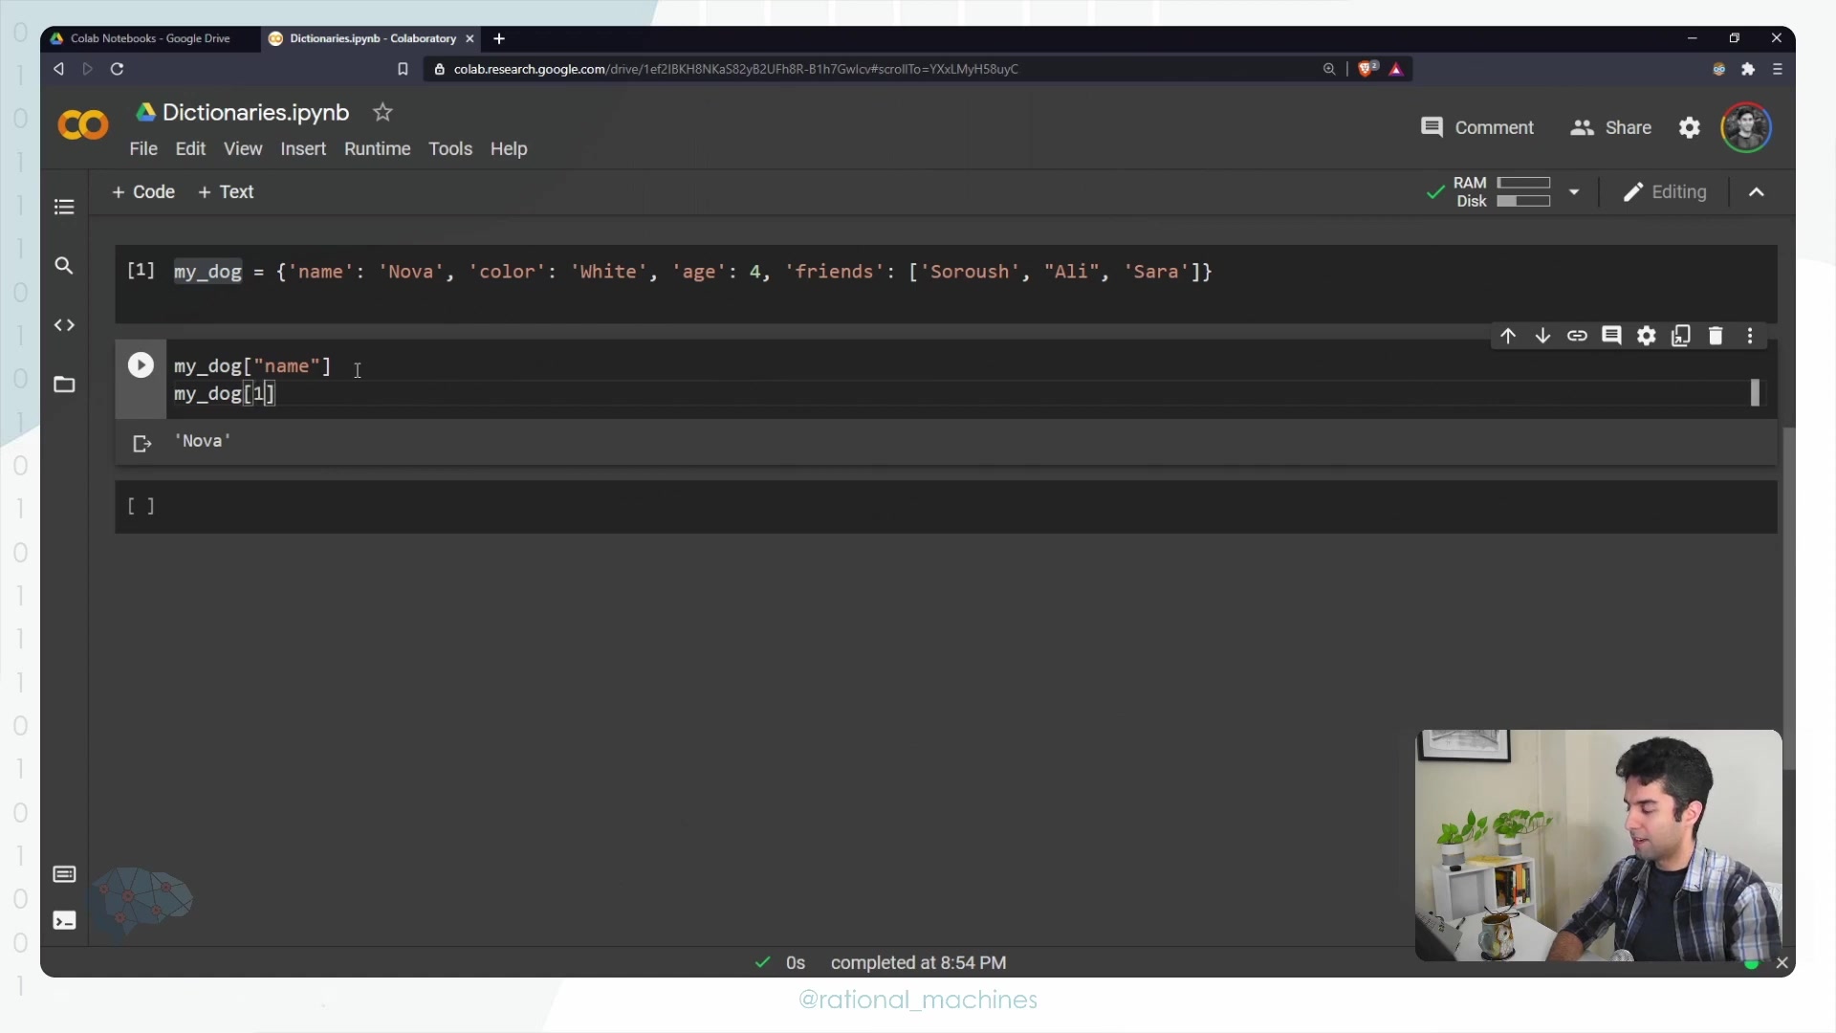Toggle the Editing mode button
This screenshot has height=1033, width=1836.
(x=1666, y=192)
